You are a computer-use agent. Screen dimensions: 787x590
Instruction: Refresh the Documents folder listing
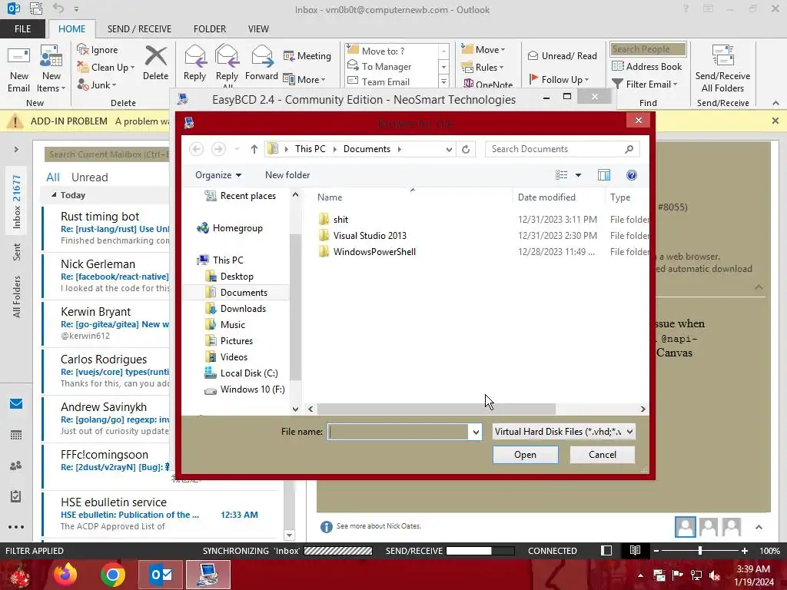click(466, 149)
